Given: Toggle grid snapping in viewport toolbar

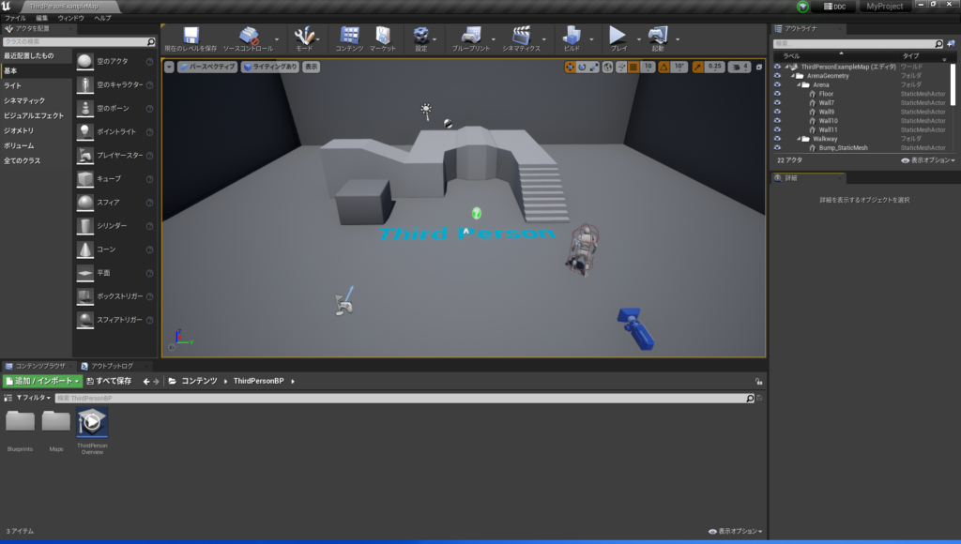Looking at the screenshot, I should click(633, 67).
